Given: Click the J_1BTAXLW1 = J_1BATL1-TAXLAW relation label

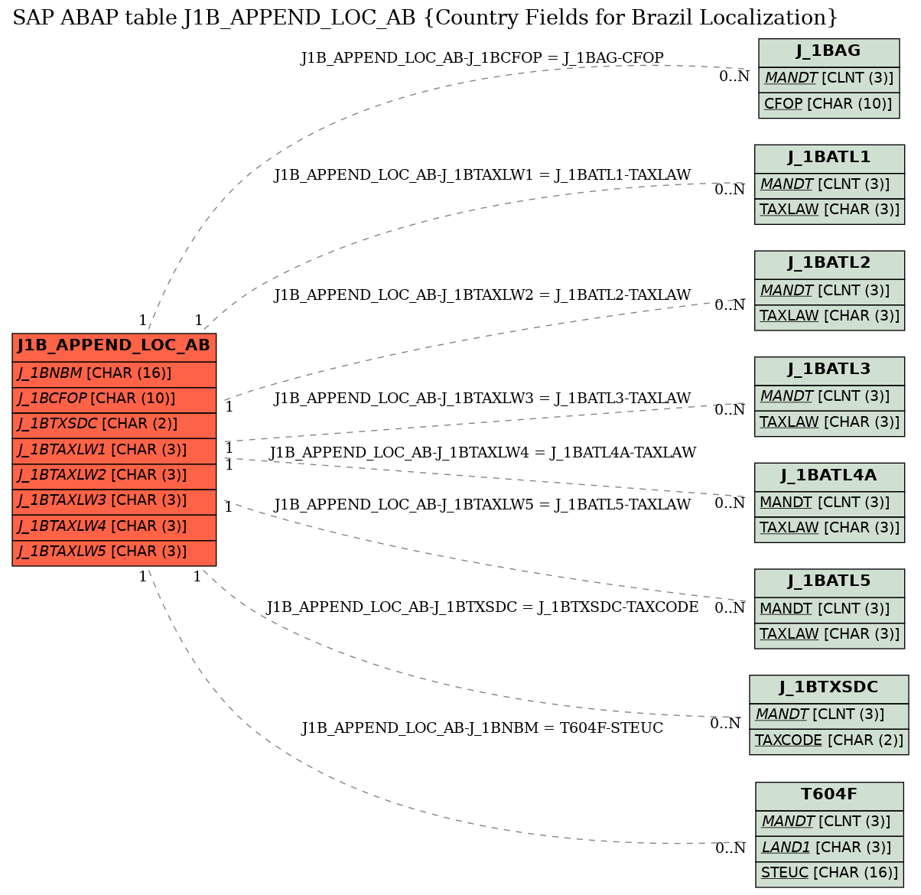Looking at the screenshot, I should (x=482, y=175).
